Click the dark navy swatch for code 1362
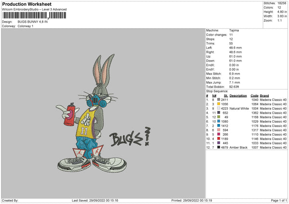Screen dimensions: 289x204 (219, 113)
